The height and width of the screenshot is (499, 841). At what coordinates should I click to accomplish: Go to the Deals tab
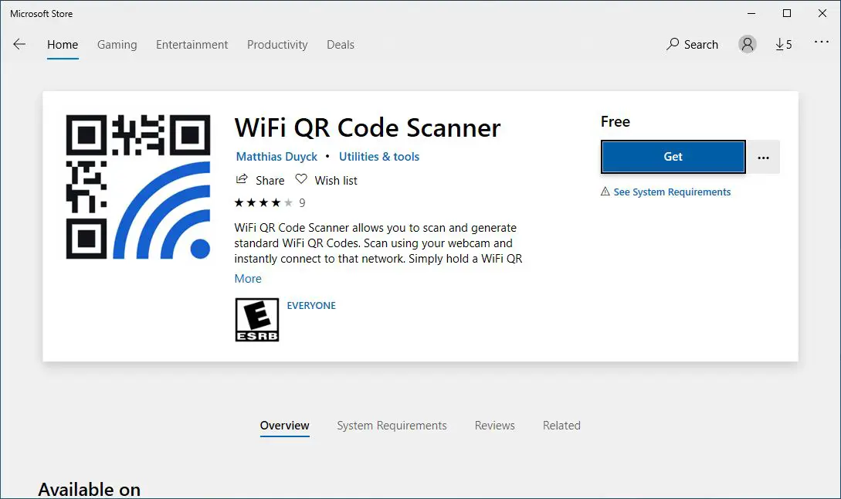pyautogui.click(x=340, y=45)
